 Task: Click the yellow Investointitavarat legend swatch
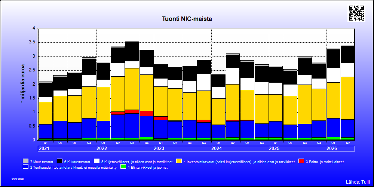(179, 161)
